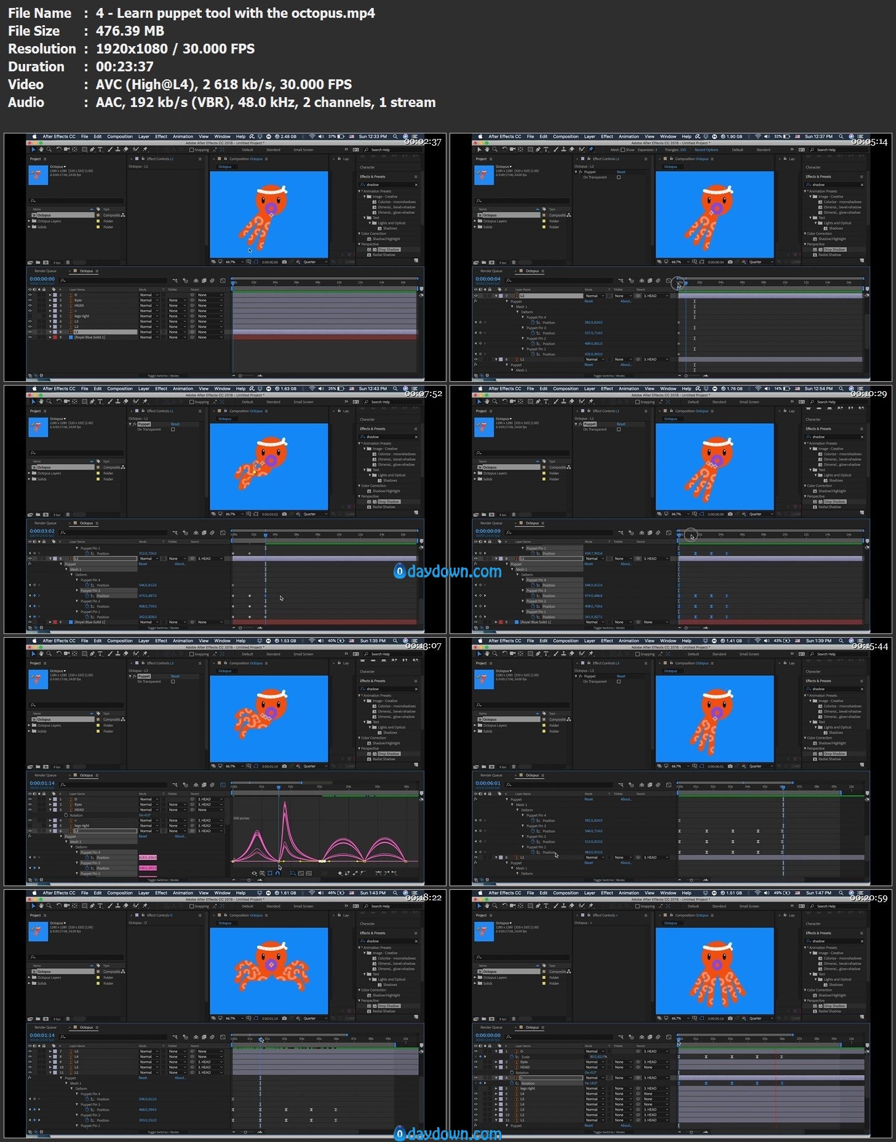Viewport: 896px width, 1142px height.
Task: Collapse Mesh 1 under L3 in the 00:13:07 timeline
Action: (66, 842)
